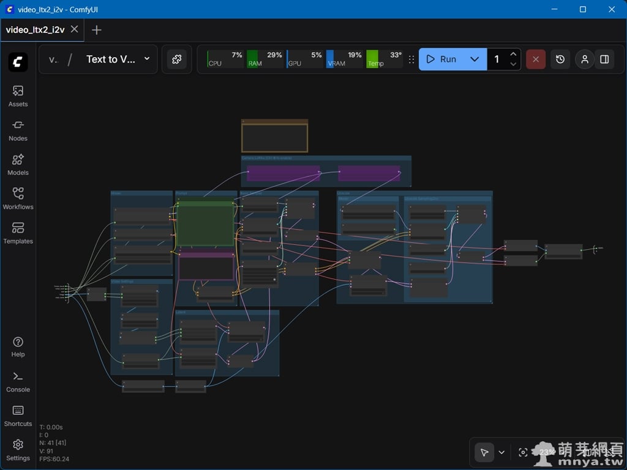Open the queue history clock icon
The width and height of the screenshot is (627, 470).
point(560,59)
